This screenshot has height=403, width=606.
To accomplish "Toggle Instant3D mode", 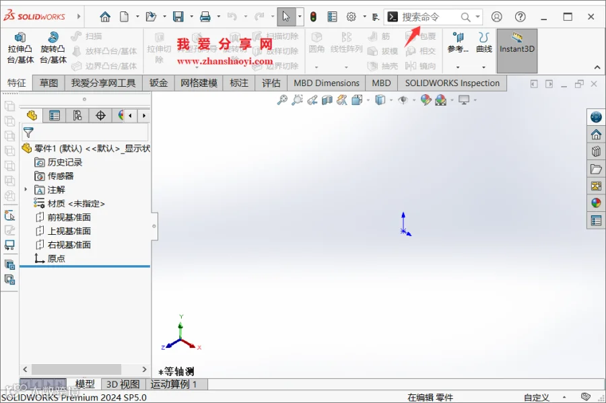I will 516,50.
